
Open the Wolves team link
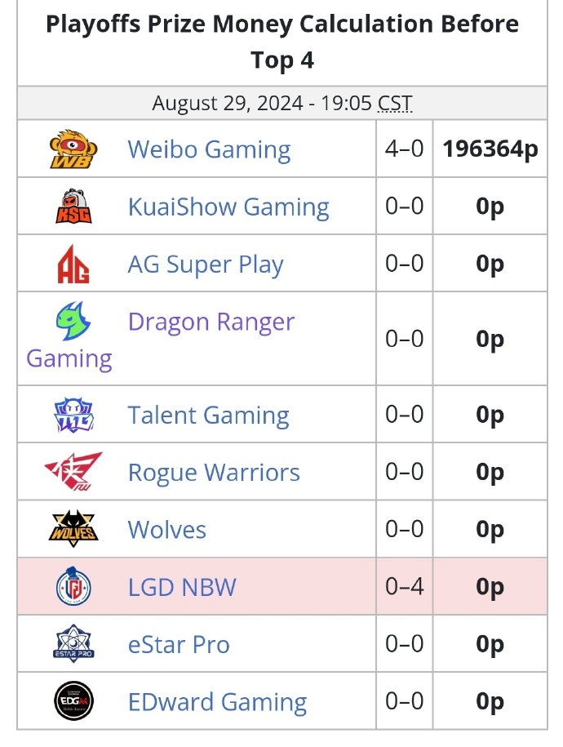tap(166, 530)
